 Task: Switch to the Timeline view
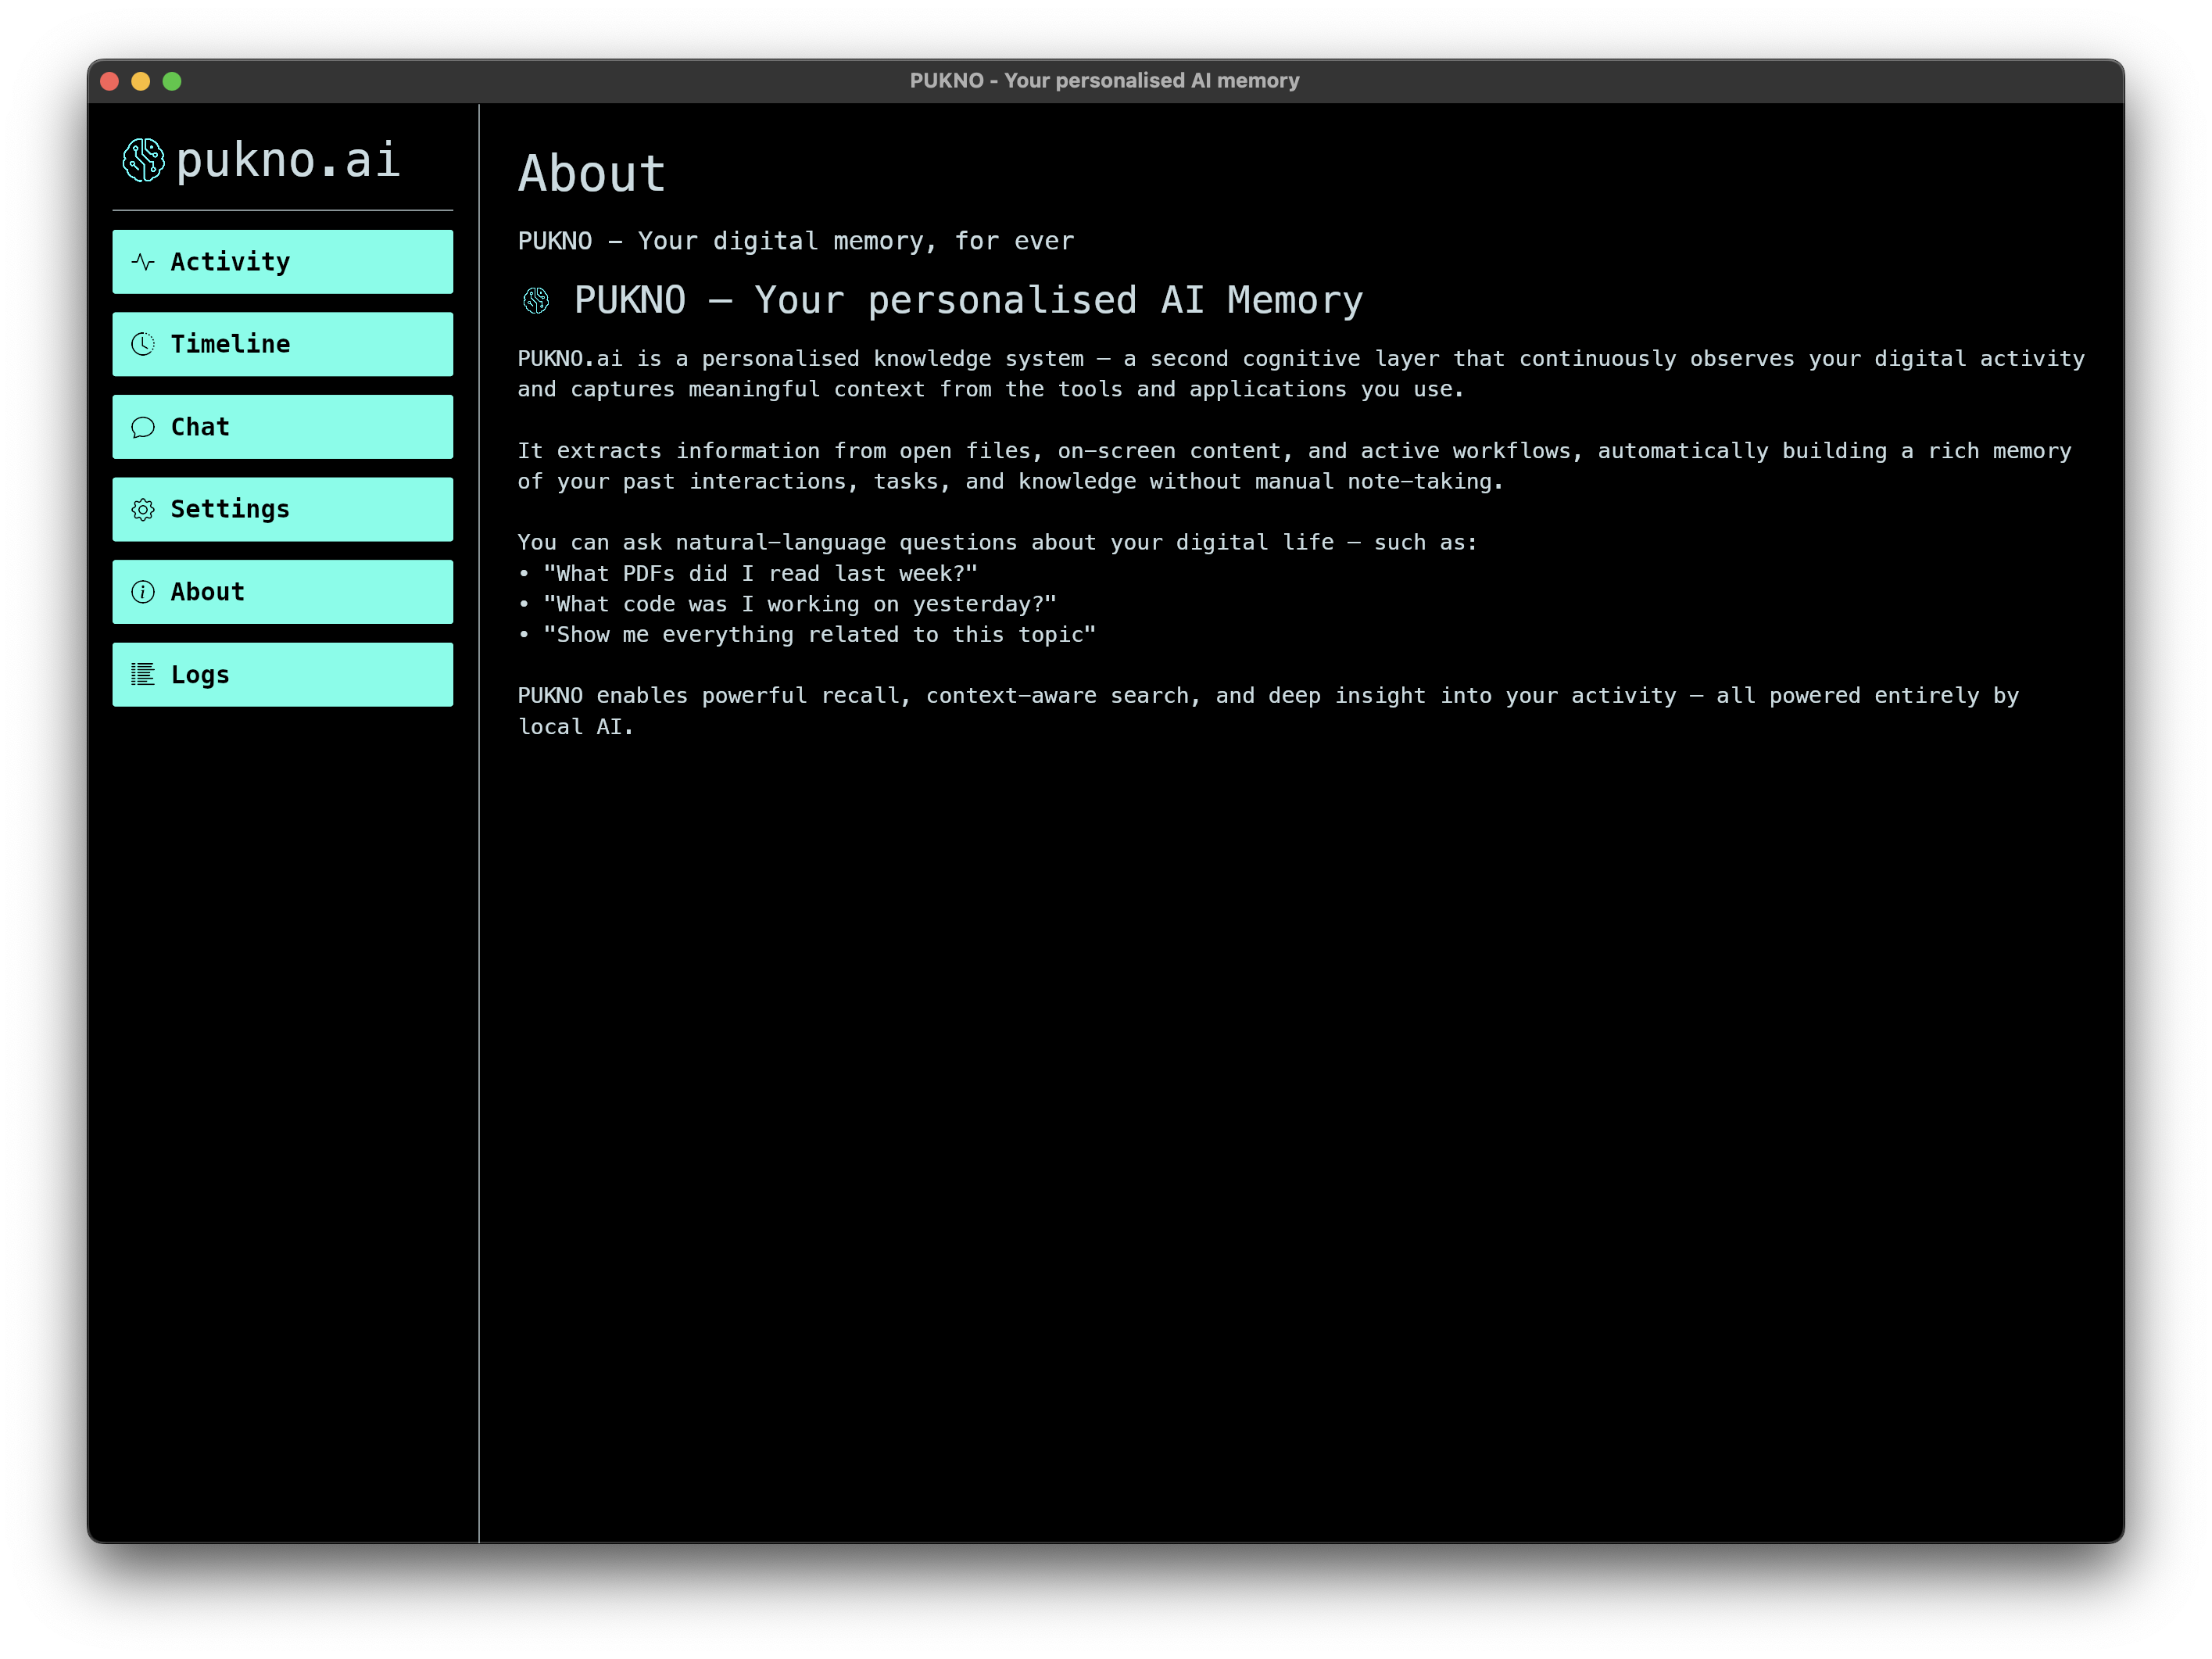point(282,344)
